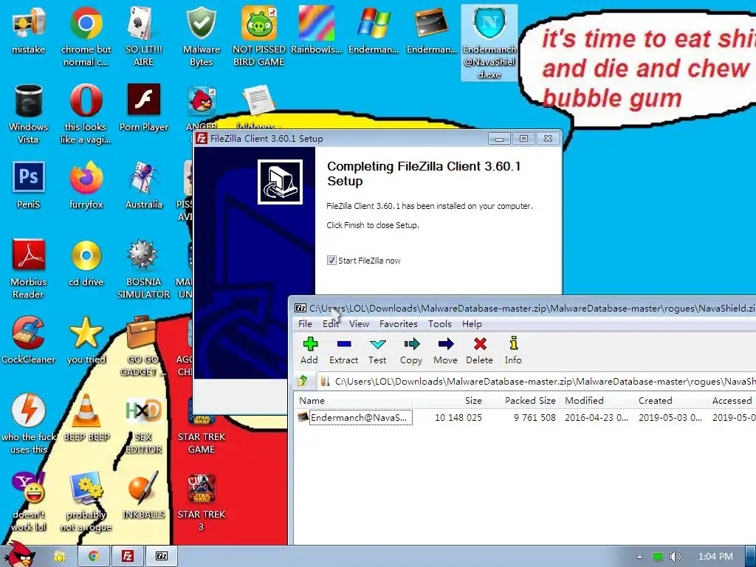756x567 pixels.
Task: Sort 7-Zip list by Accessed column
Action: pos(732,401)
